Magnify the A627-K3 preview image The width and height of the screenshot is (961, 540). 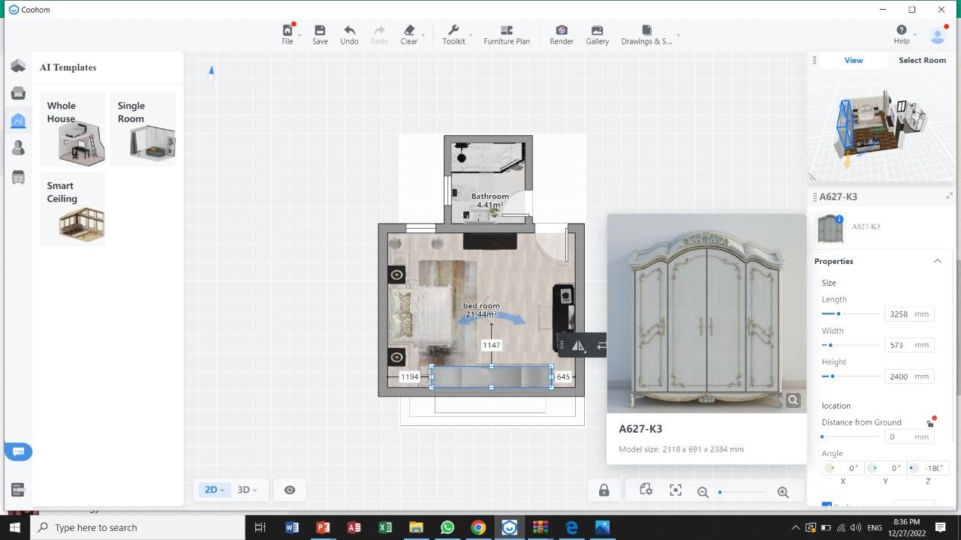pyautogui.click(x=793, y=400)
